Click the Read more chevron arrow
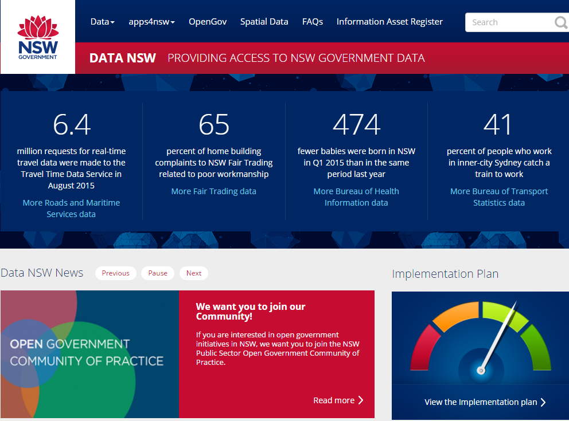The height and width of the screenshot is (421, 569). point(361,400)
